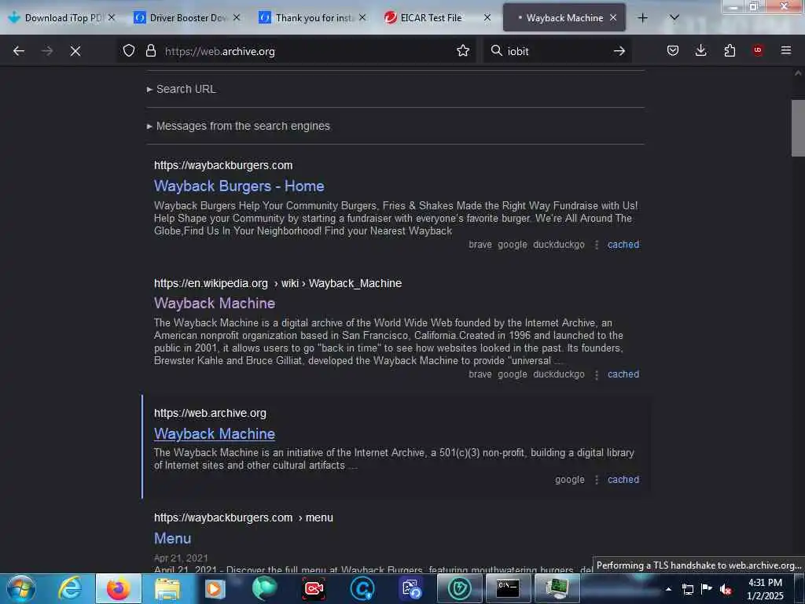
Task: Submit the iobit search with the arrow
Action: [x=619, y=51]
